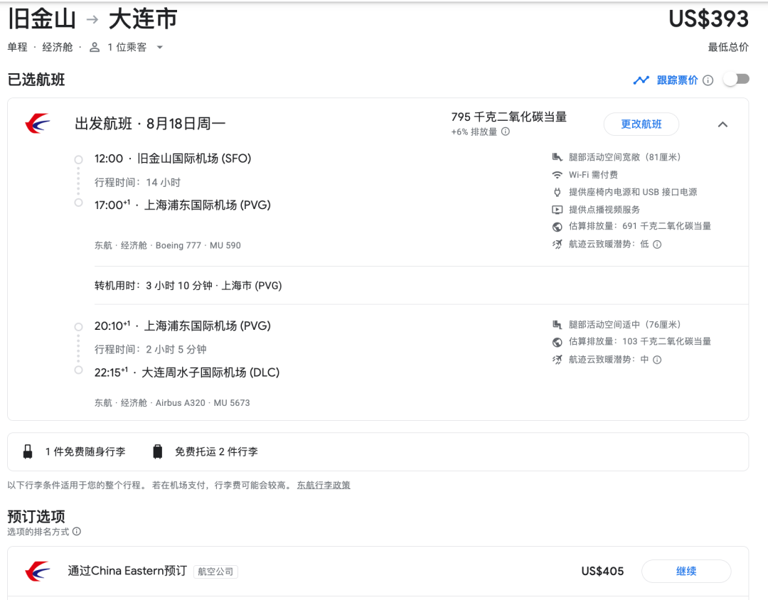
Task: Click the US$393 lowest total price
Action: (x=708, y=19)
